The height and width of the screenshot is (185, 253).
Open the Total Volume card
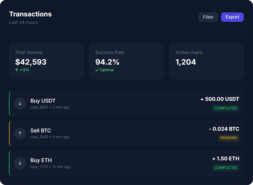click(46, 61)
